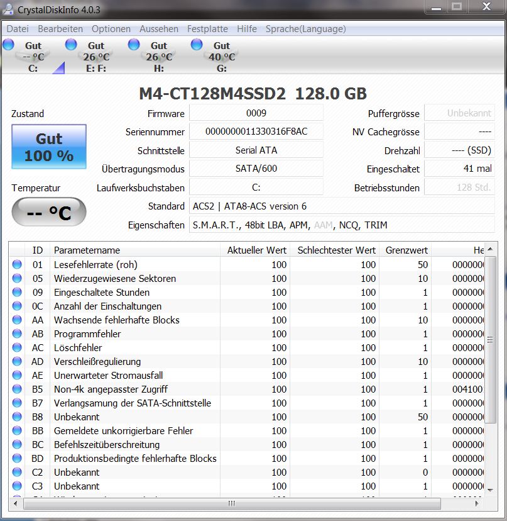Open the Bearbeiten menu
This screenshot has width=507, height=521.
pos(60,29)
